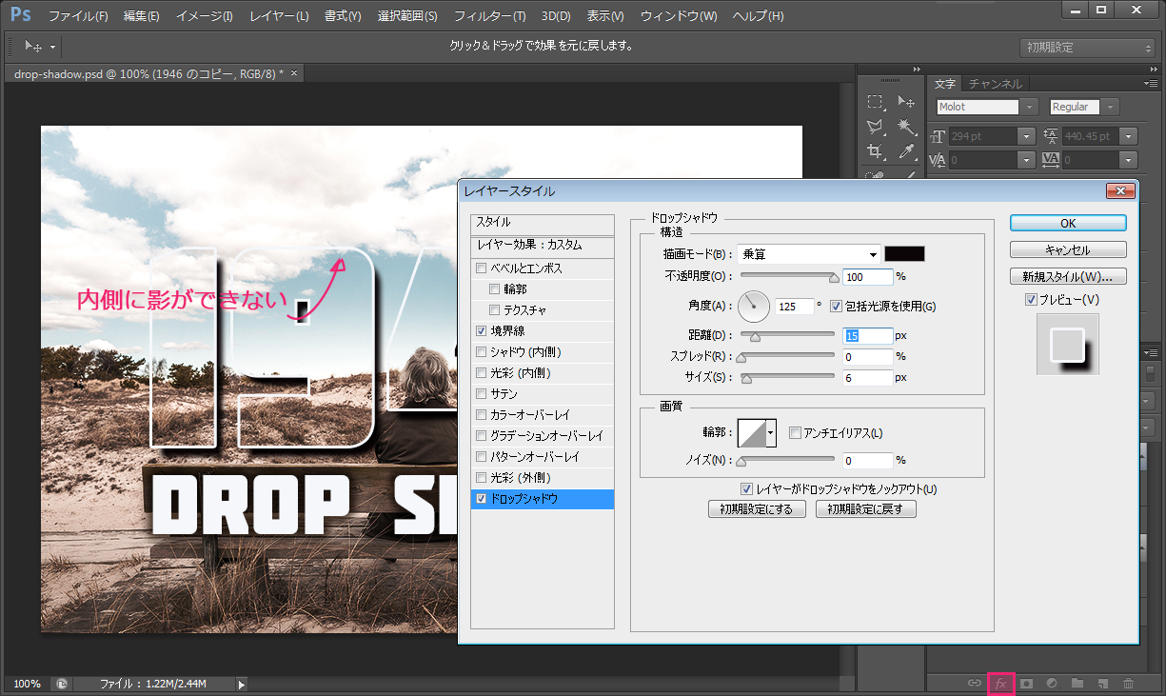Disable the 包括光源を使用 checkbox

tap(836, 307)
